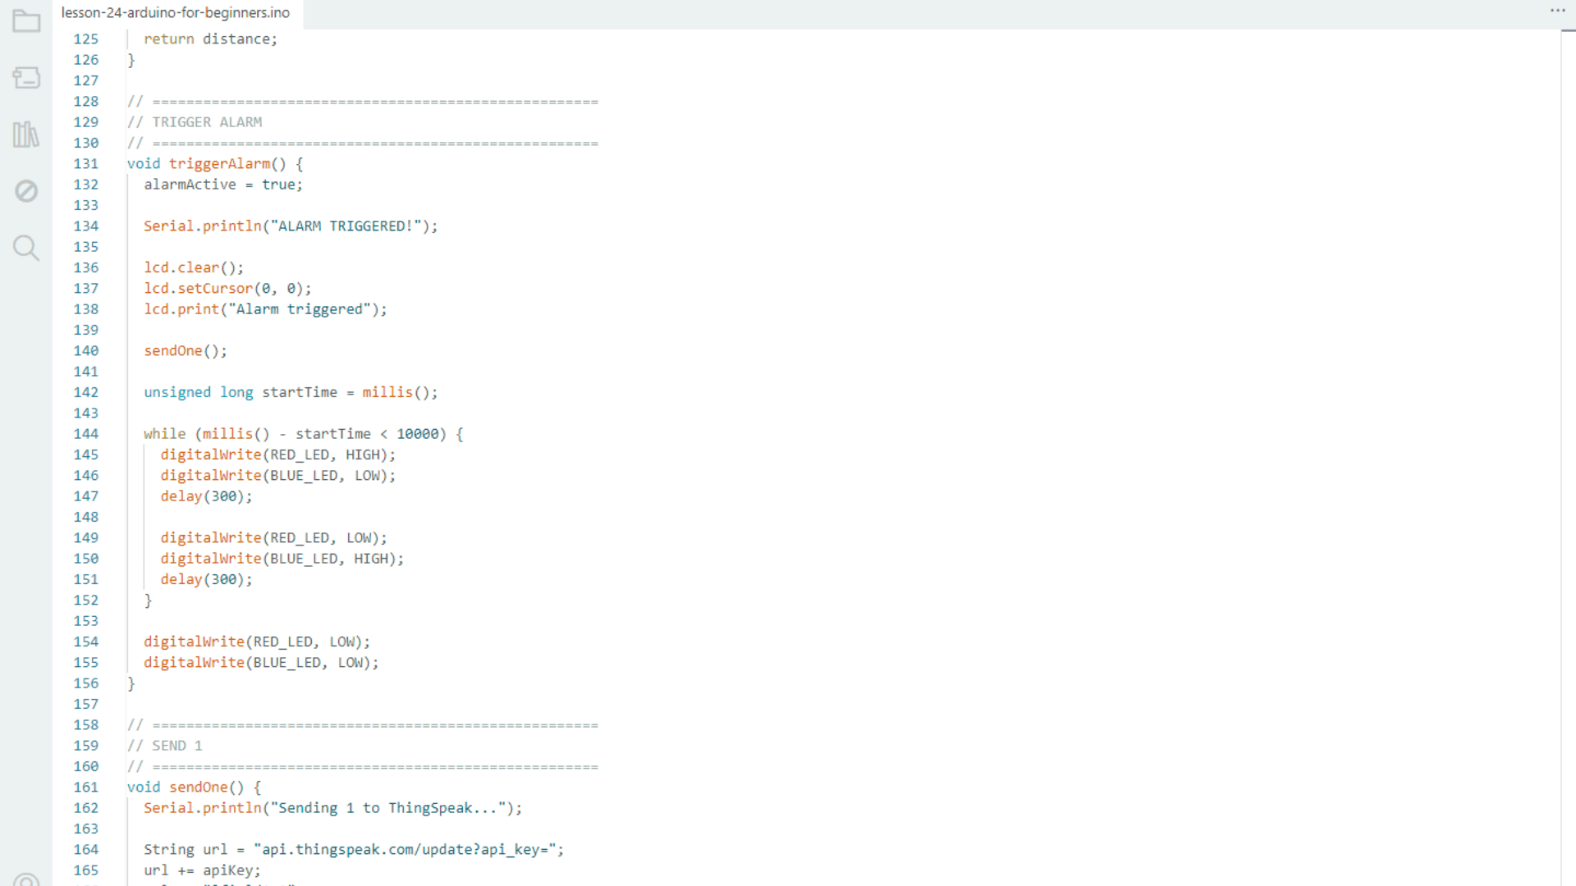Click the "return distance;" line
Screen dimensions: 1576x886
pos(211,39)
